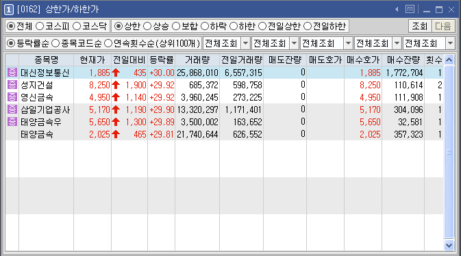Image resolution: width=461 pixels, height=256 pixels.
Task: Select the 보합 radio button
Action: click(x=176, y=26)
